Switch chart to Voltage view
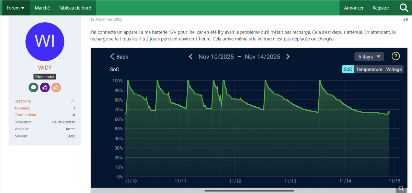 pyautogui.click(x=393, y=69)
